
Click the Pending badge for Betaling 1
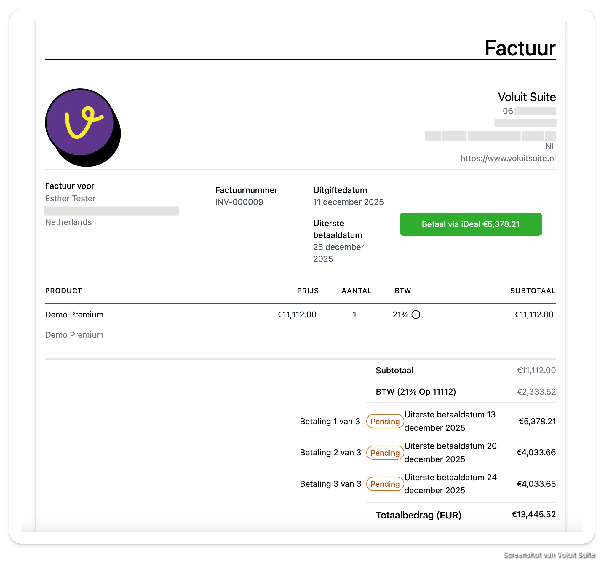385,421
